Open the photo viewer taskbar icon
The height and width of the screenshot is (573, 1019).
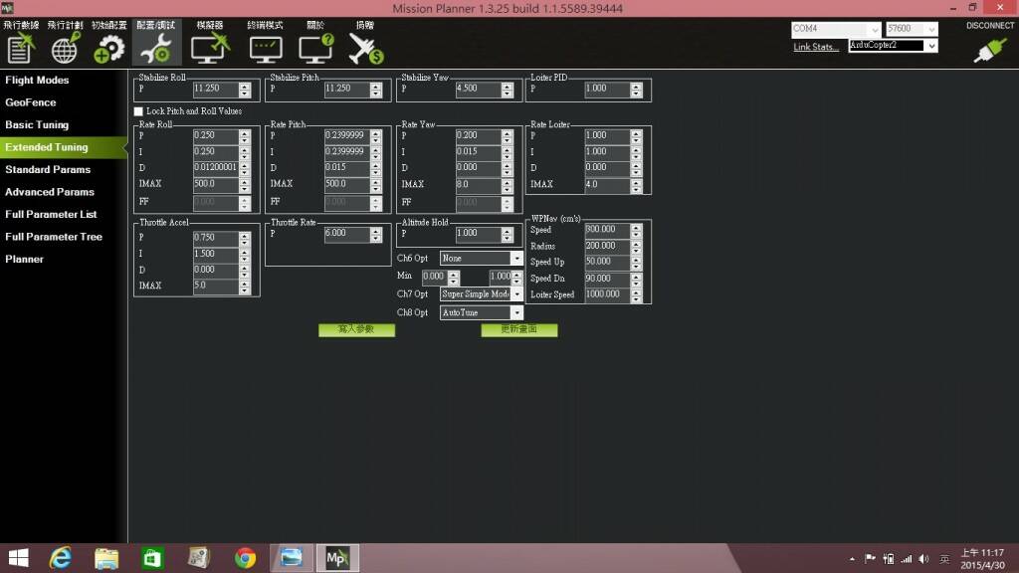tap(291, 558)
